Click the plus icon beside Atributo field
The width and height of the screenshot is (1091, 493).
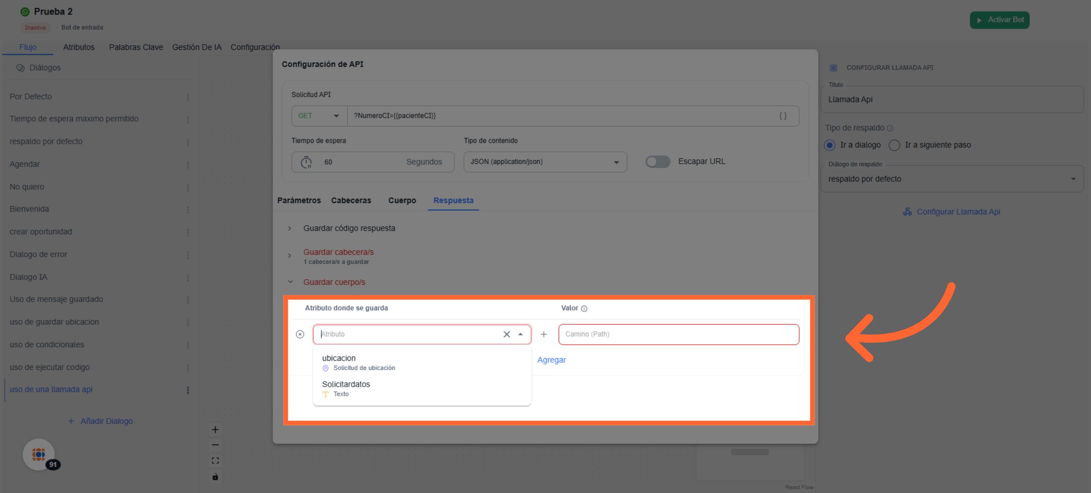coord(544,334)
